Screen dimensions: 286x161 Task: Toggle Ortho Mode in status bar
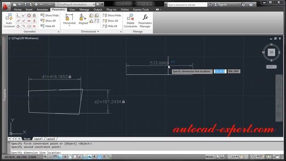(x=60, y=157)
